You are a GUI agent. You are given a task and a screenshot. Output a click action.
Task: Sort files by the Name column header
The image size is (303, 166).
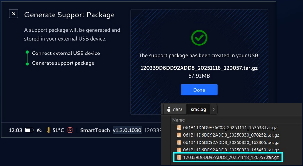[179, 120]
